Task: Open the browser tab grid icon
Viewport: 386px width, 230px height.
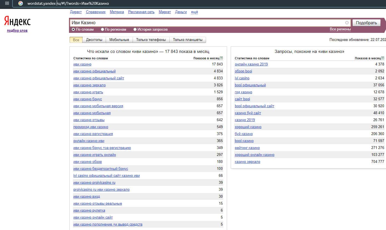Action: coord(7,3)
